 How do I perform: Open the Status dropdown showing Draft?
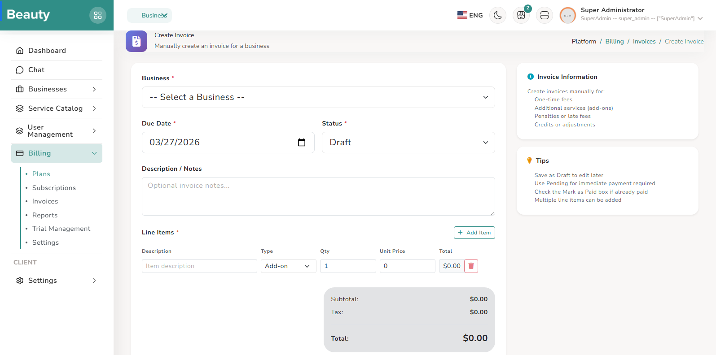coord(409,143)
